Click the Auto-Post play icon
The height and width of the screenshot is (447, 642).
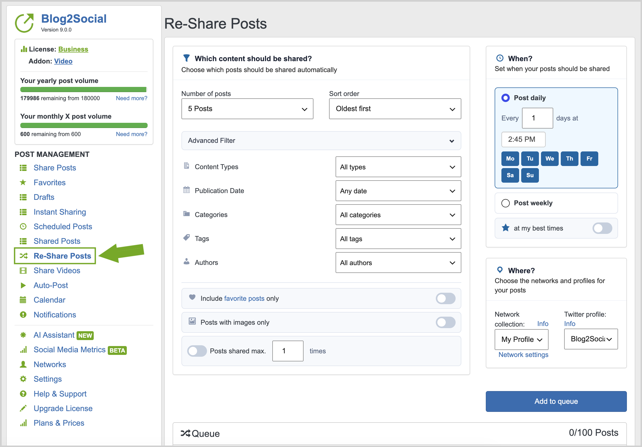pyautogui.click(x=23, y=285)
